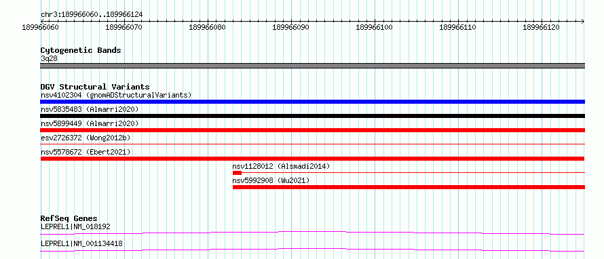
Task: Open the nsv5899449 (Almarri2020) label
Action: [90, 123]
